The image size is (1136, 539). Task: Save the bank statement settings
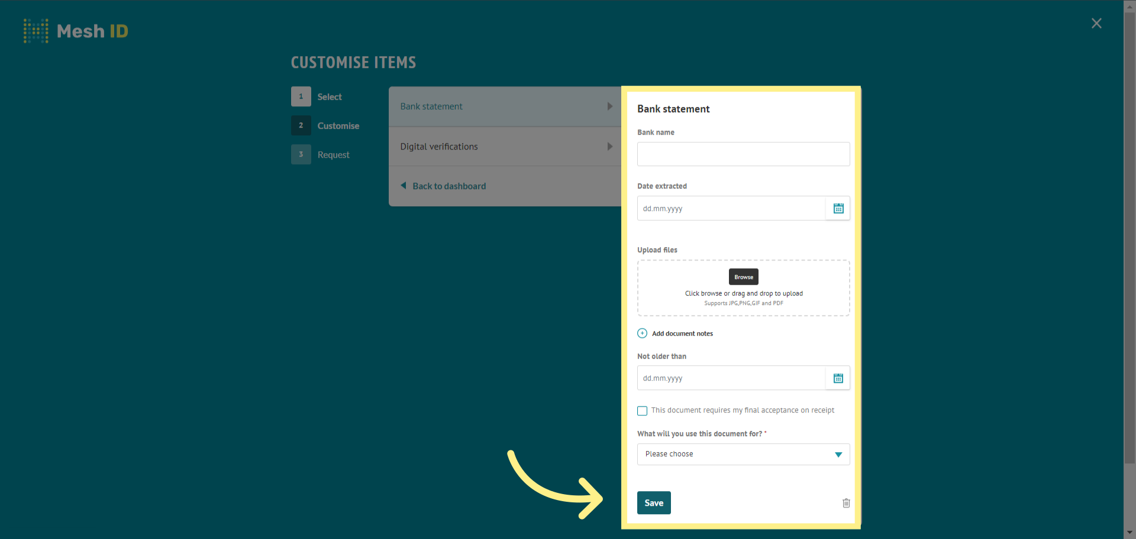654,503
